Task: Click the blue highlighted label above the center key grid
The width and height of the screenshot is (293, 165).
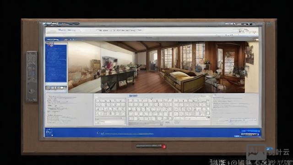Action: coord(133,96)
